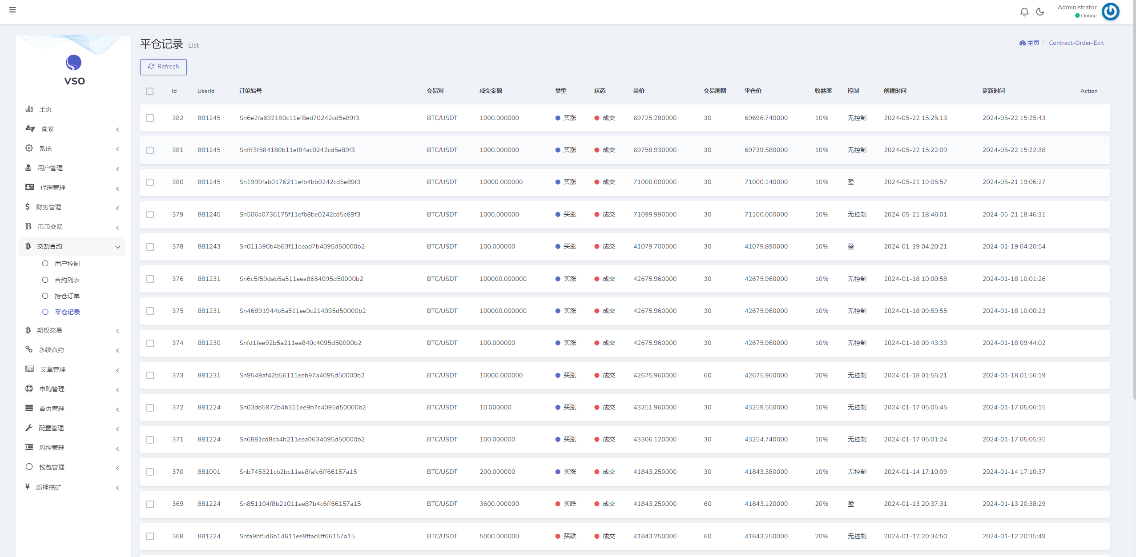Screen dimensions: 1136x557
Task: Select the header row select-all checkbox
Action: tap(150, 91)
